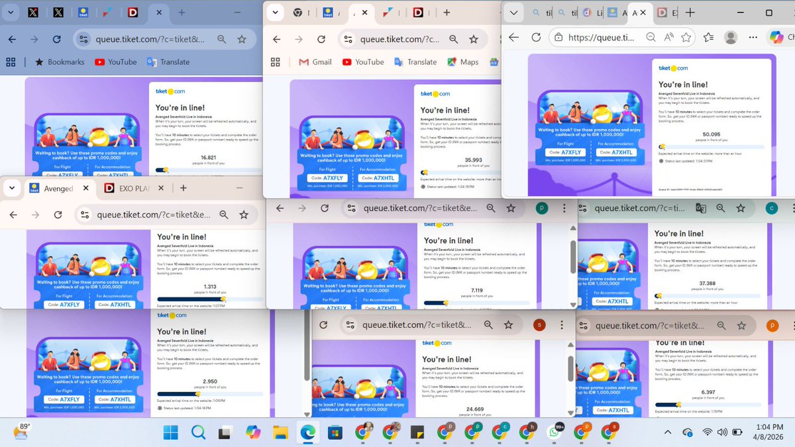Open Favorites list icon in Edge toolbar
Viewport: 795px width, 447px height.
pos(708,37)
